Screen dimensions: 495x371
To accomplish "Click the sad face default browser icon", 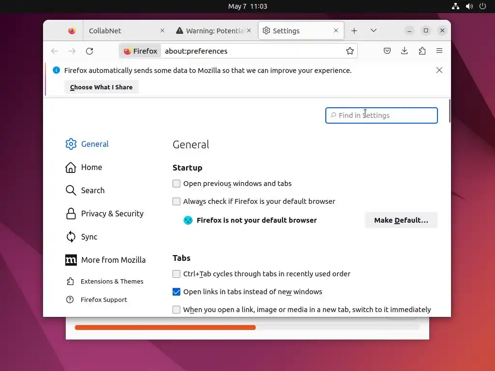I will 188,220.
